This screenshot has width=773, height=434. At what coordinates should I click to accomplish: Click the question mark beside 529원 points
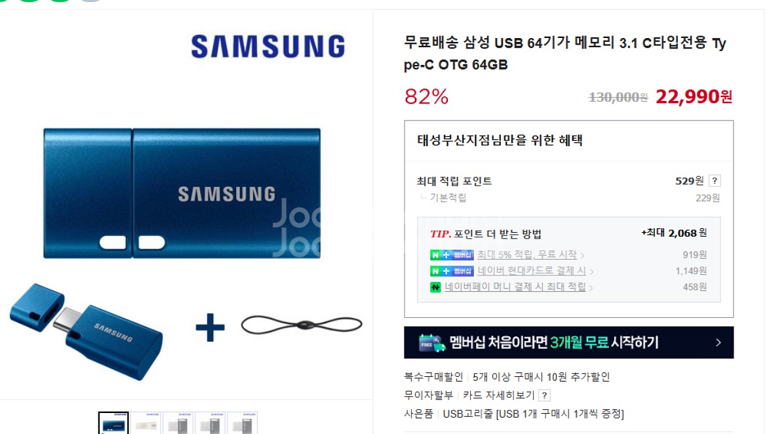pos(715,181)
